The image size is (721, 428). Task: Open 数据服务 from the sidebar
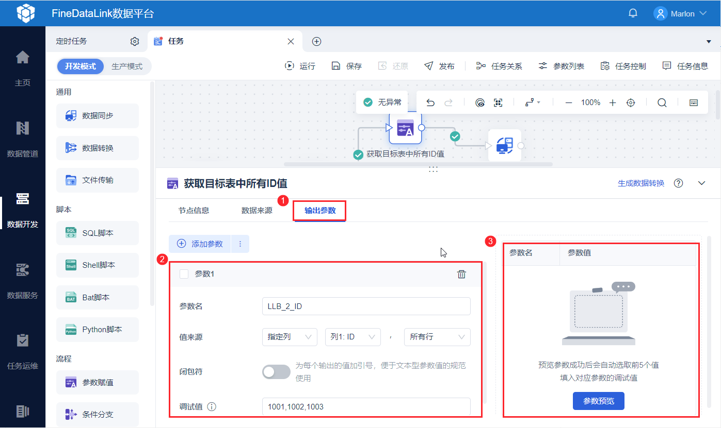pyautogui.click(x=23, y=281)
